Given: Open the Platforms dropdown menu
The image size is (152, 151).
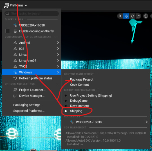Looking at the screenshot, I should pyautogui.click(x=15, y=5).
